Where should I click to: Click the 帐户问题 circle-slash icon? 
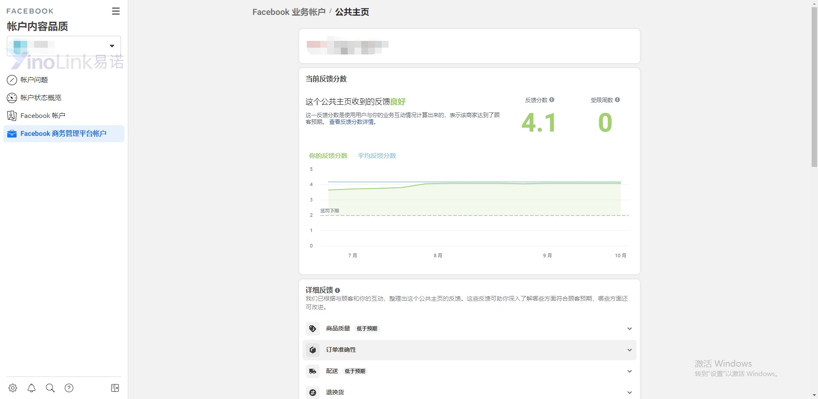12,80
